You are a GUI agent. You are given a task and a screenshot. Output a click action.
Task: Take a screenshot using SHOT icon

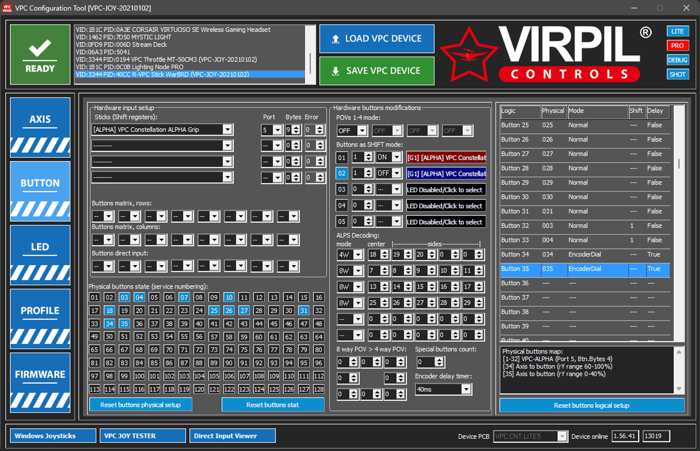click(x=678, y=74)
